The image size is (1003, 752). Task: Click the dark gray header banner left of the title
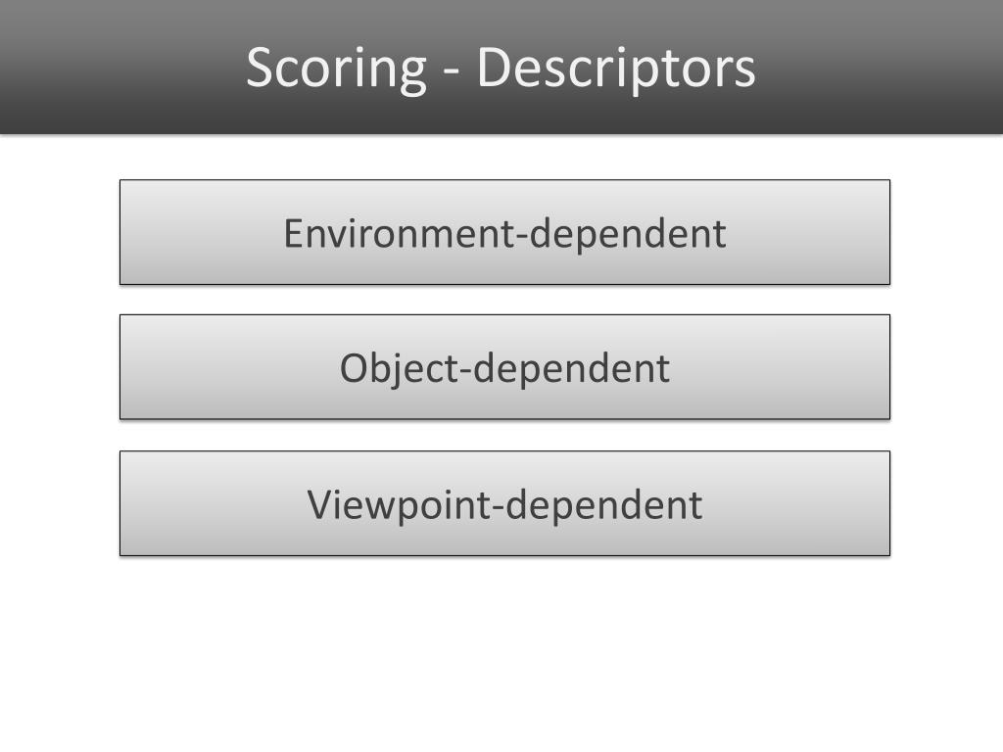(121, 68)
